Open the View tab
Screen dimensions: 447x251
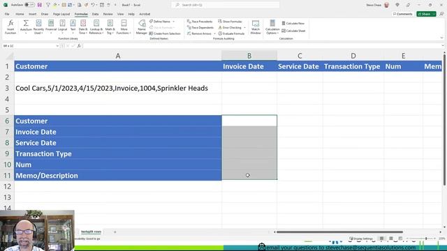pos(120,14)
